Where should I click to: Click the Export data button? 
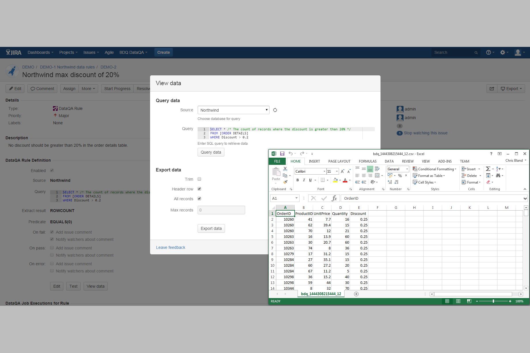211,228
